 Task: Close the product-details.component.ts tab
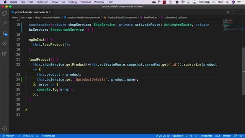50,12
